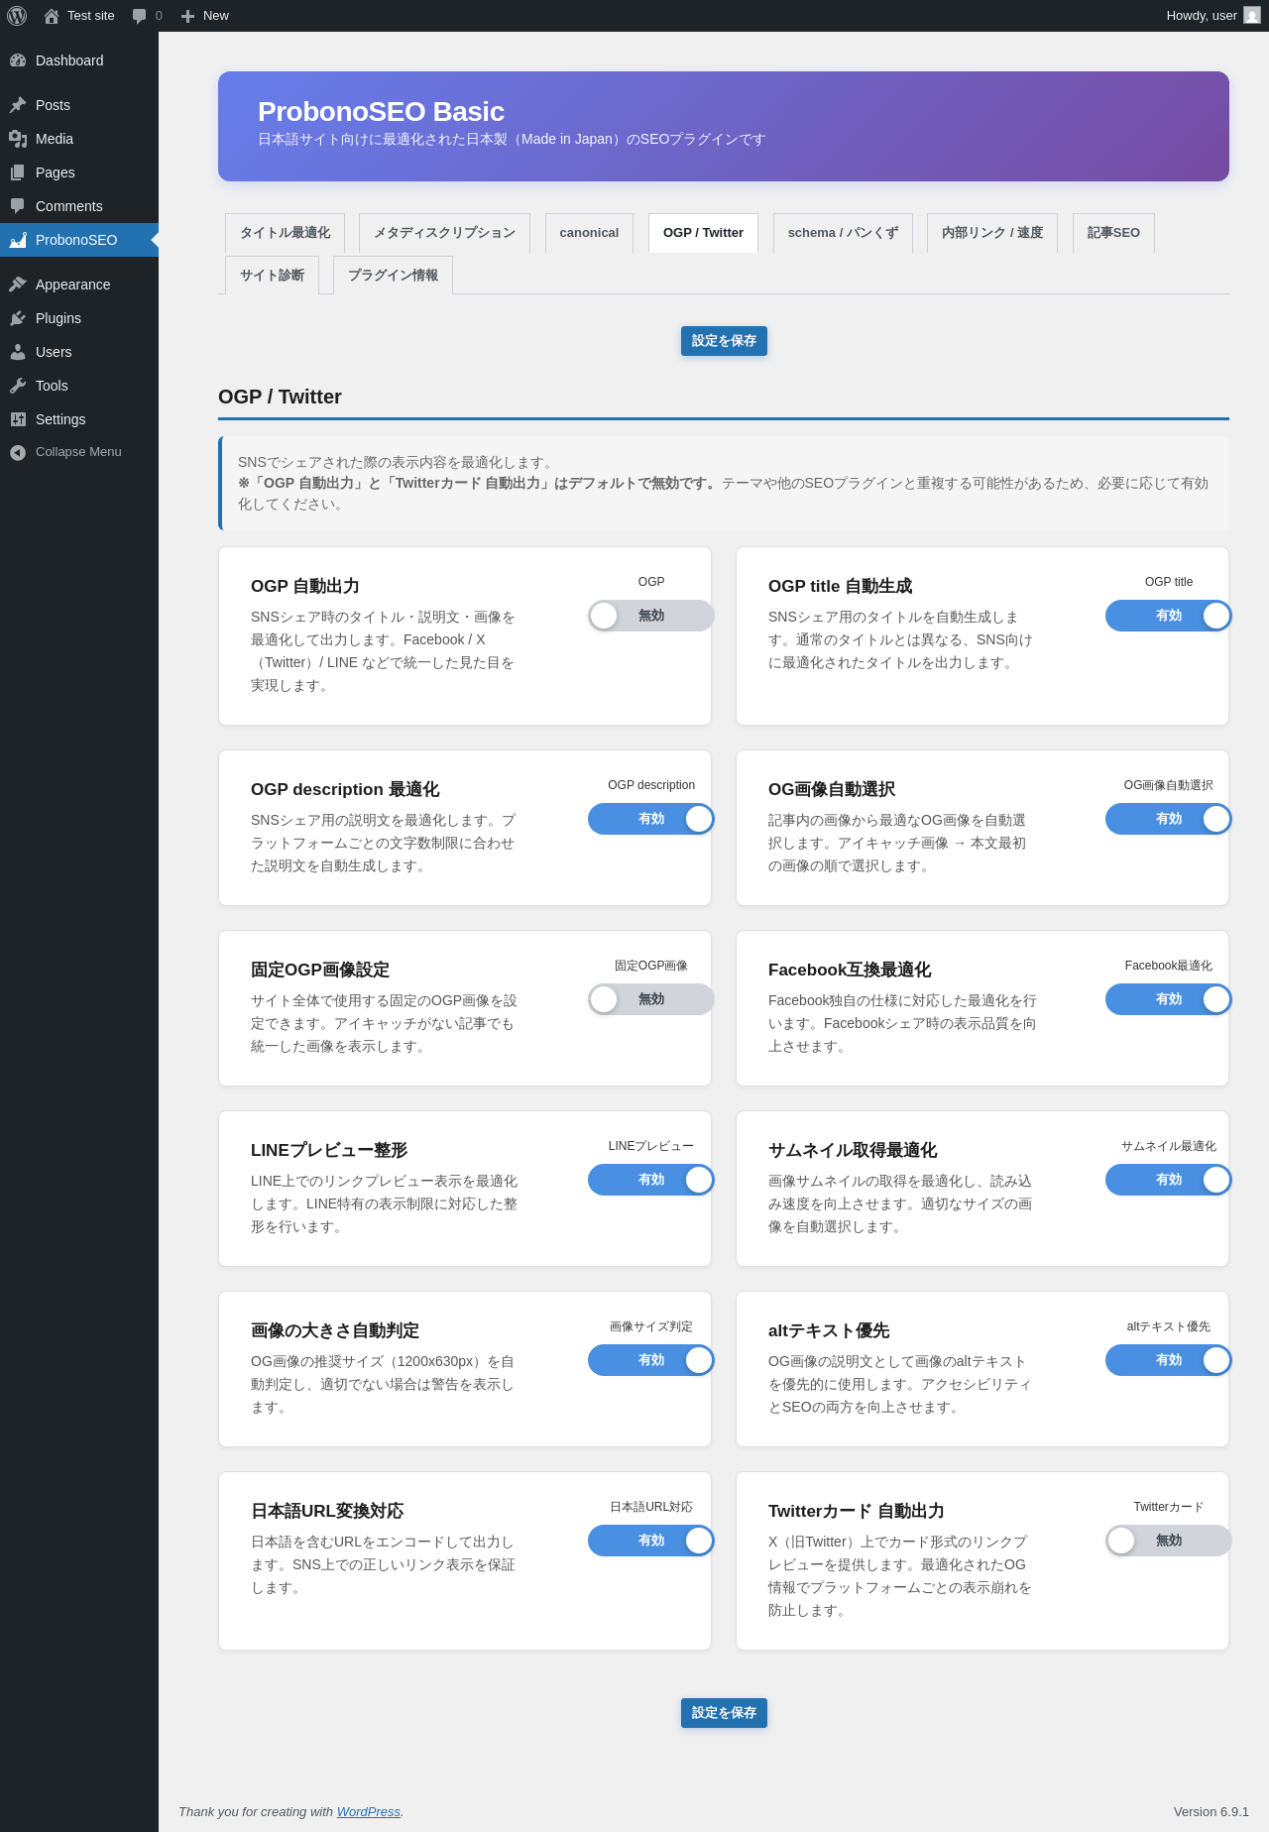Toggle the LINEプレビュー switch
The height and width of the screenshot is (1832, 1269).
point(651,1180)
